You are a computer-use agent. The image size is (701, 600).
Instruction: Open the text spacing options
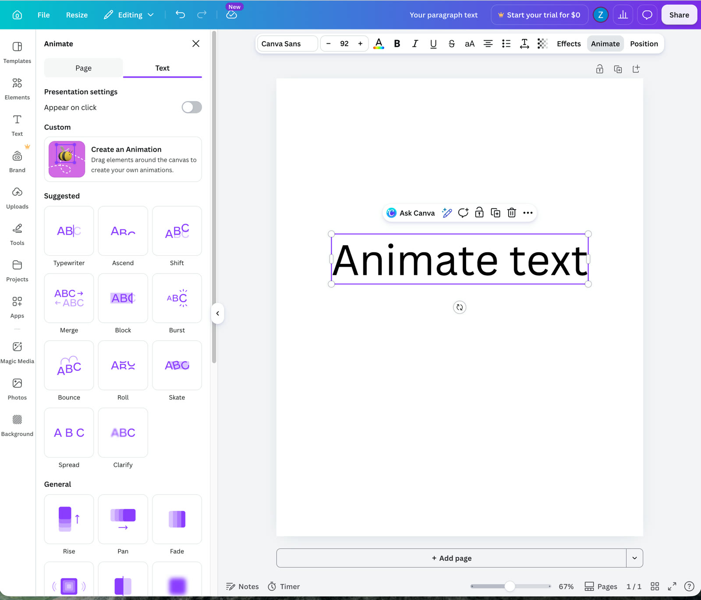tap(524, 44)
